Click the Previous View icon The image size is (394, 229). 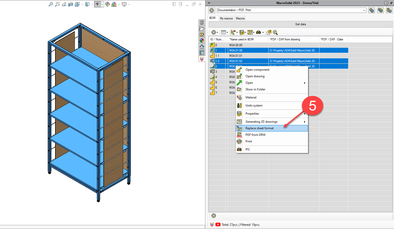64,4
